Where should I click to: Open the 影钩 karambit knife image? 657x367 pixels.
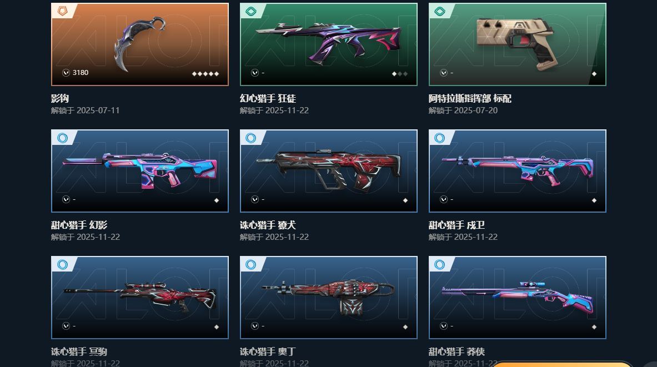click(141, 43)
